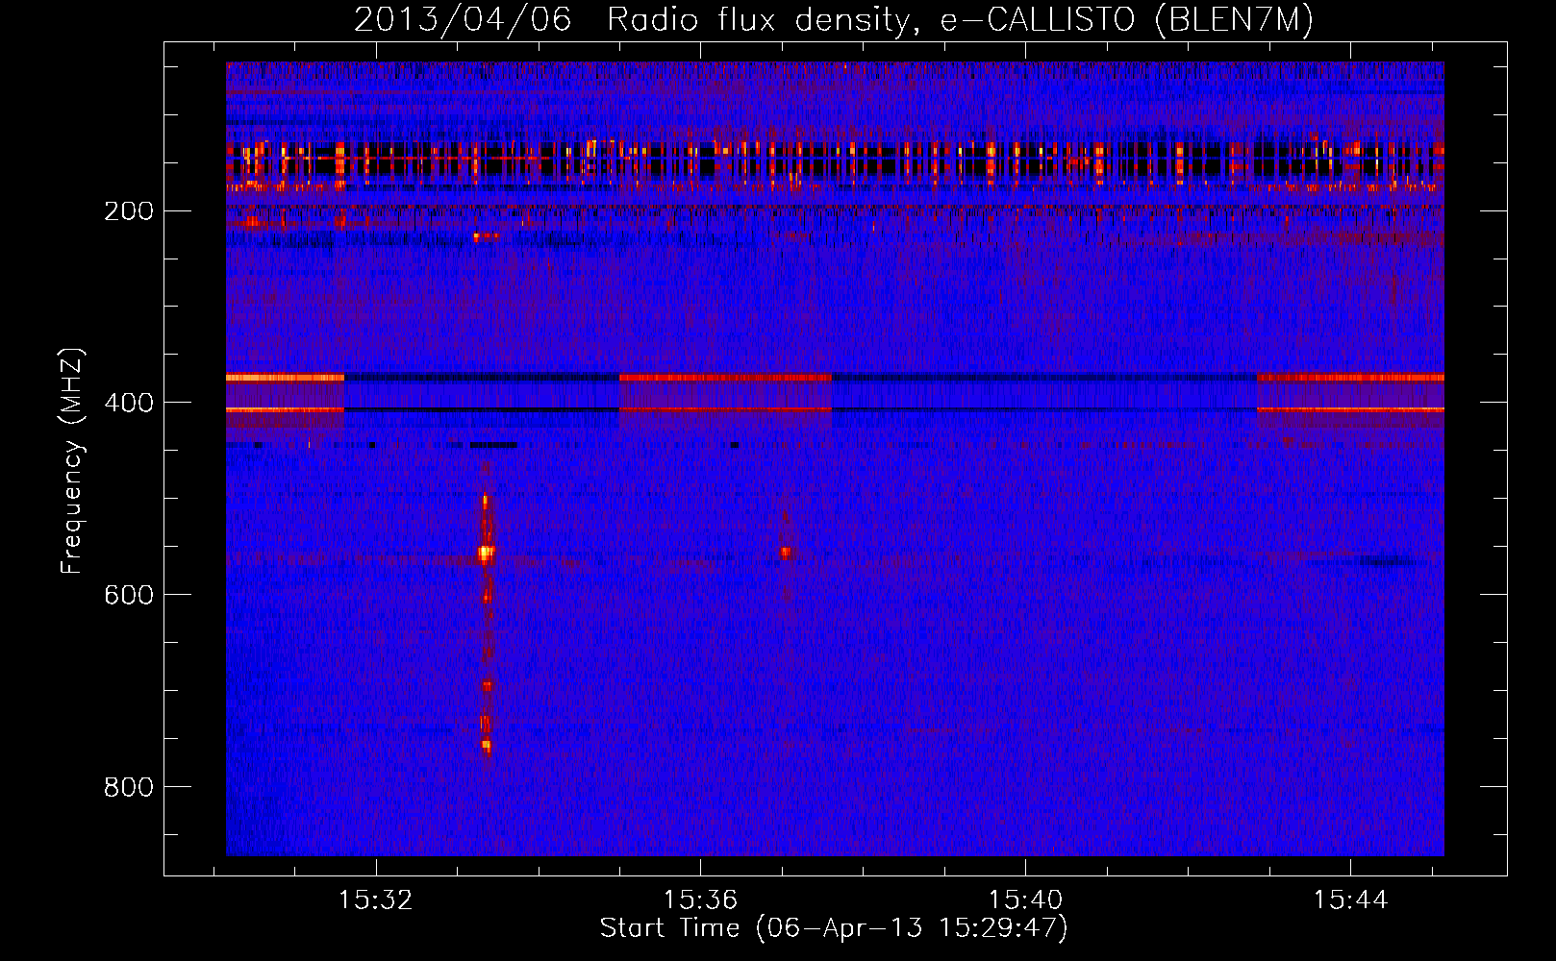Click the "Start Time (06-Apr-13 15:29:47)" axis label
1556x961 pixels.
(x=834, y=928)
